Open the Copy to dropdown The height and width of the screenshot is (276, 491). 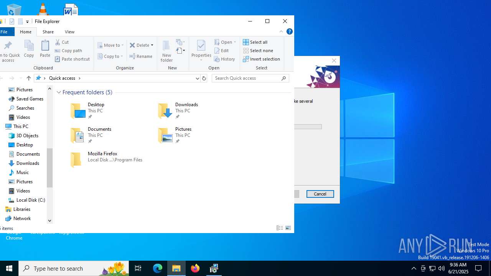pos(110,56)
